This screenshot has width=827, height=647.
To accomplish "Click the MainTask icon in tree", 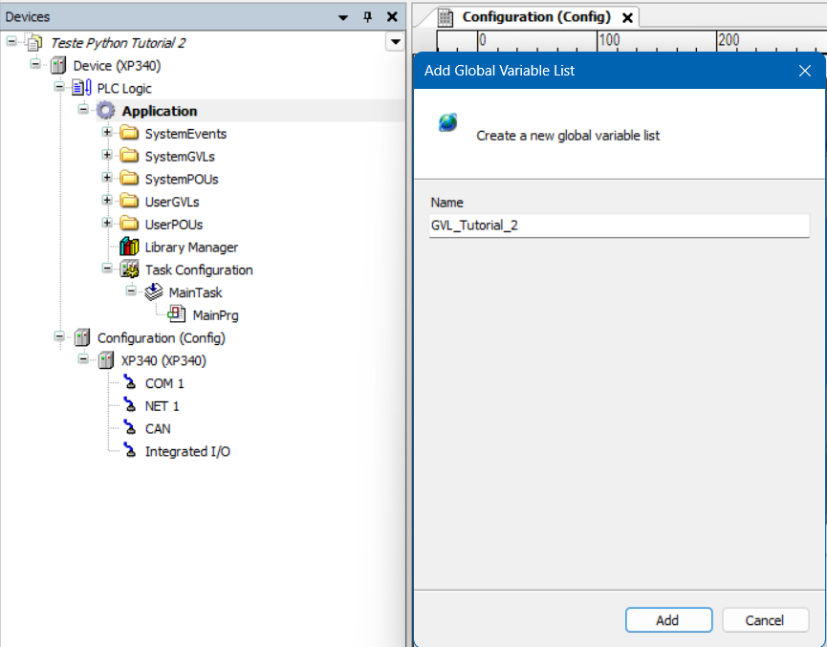I will pos(153,292).
